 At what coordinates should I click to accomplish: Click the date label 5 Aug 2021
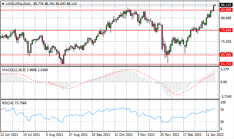pos(55,135)
